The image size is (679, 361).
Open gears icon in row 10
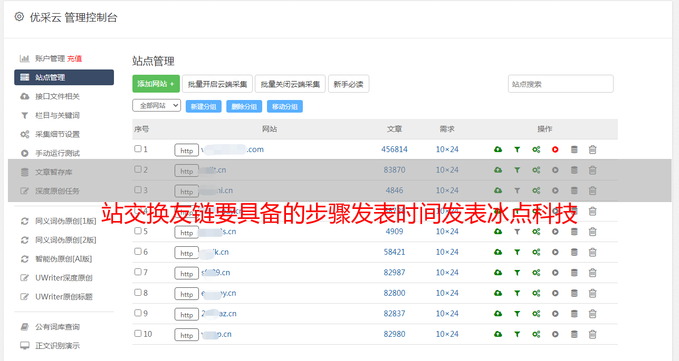tap(536, 334)
